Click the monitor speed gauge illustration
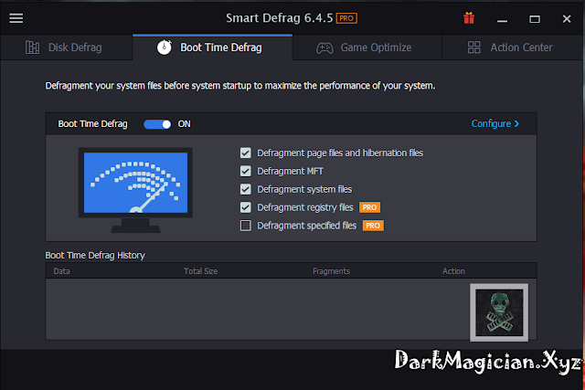The image size is (585, 390). coord(135,190)
